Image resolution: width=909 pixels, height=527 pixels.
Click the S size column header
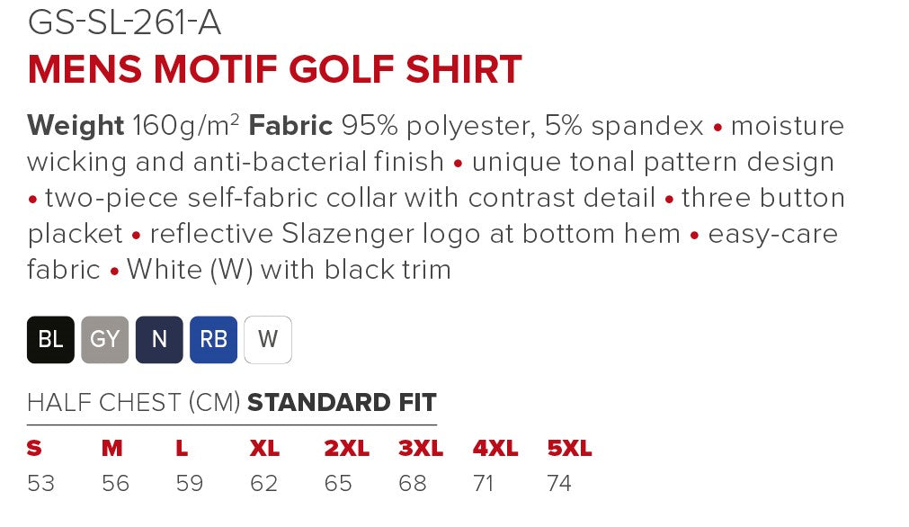click(34, 449)
